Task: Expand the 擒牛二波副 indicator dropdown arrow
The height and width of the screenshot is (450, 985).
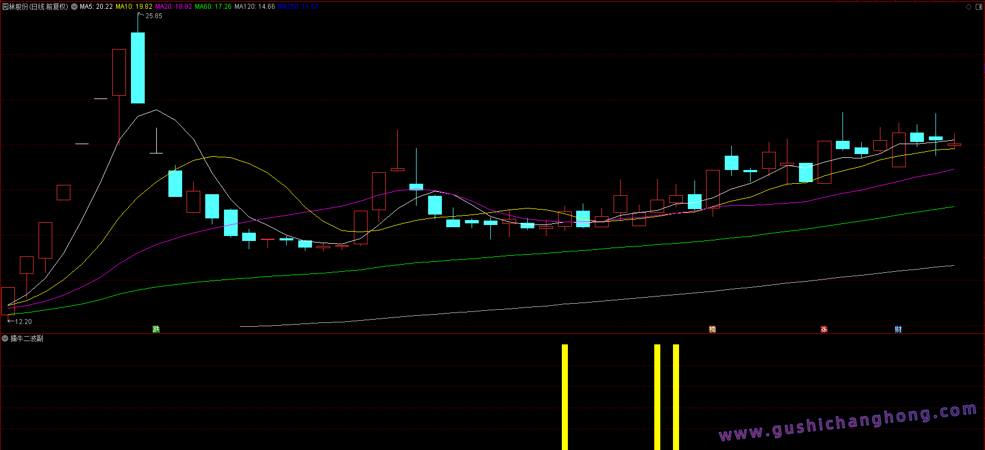Action: tap(5, 338)
